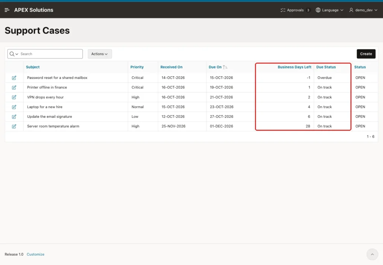Edit the VPN drops every hour case
The image size is (383, 265).
pos(14,97)
